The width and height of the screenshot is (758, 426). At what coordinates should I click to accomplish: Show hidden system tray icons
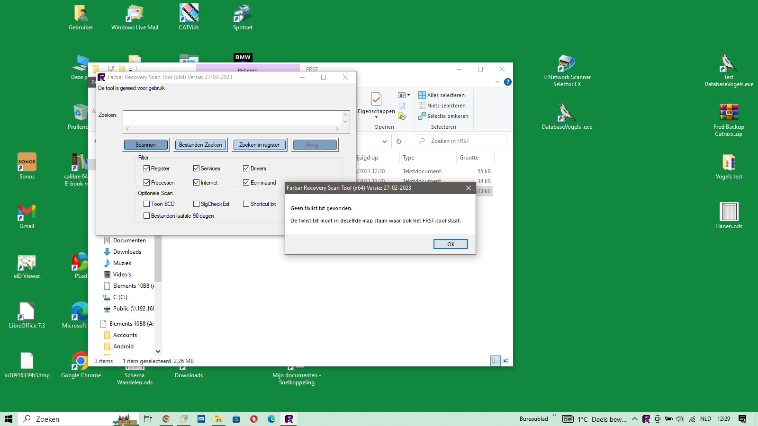point(635,419)
